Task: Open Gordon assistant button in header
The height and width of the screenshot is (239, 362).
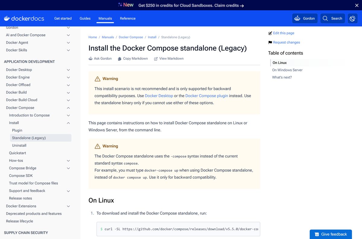Action: coord(305,18)
